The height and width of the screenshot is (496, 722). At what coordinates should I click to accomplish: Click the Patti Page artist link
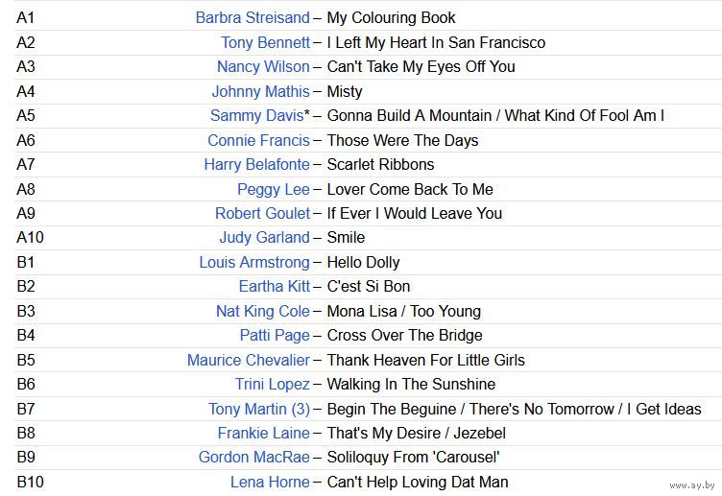click(x=275, y=335)
